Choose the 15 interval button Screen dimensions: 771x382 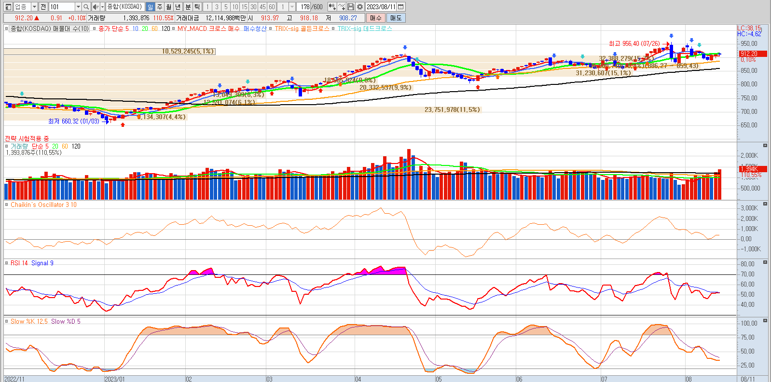244,7
